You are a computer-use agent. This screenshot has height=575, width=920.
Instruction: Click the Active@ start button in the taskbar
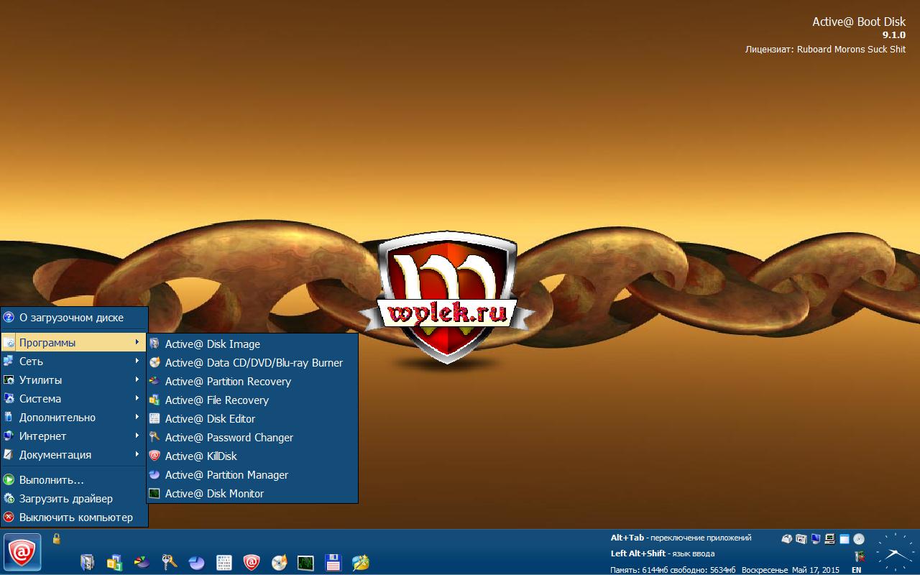tap(22, 552)
